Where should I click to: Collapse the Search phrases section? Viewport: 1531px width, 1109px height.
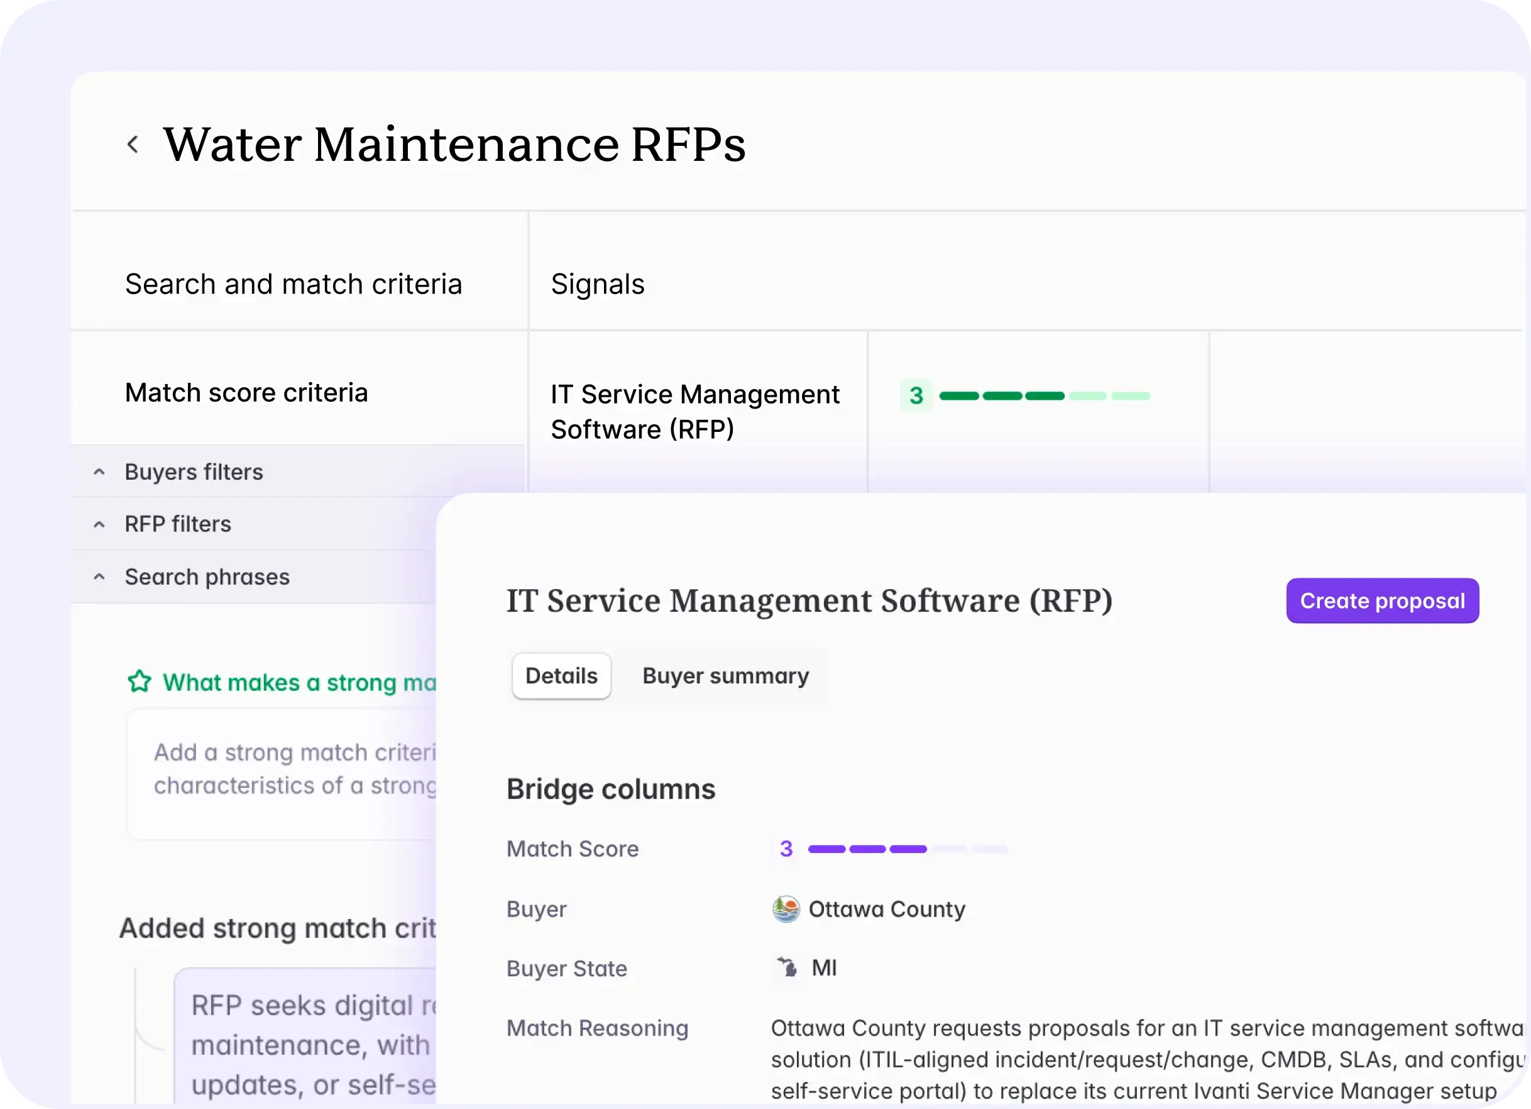tap(99, 577)
